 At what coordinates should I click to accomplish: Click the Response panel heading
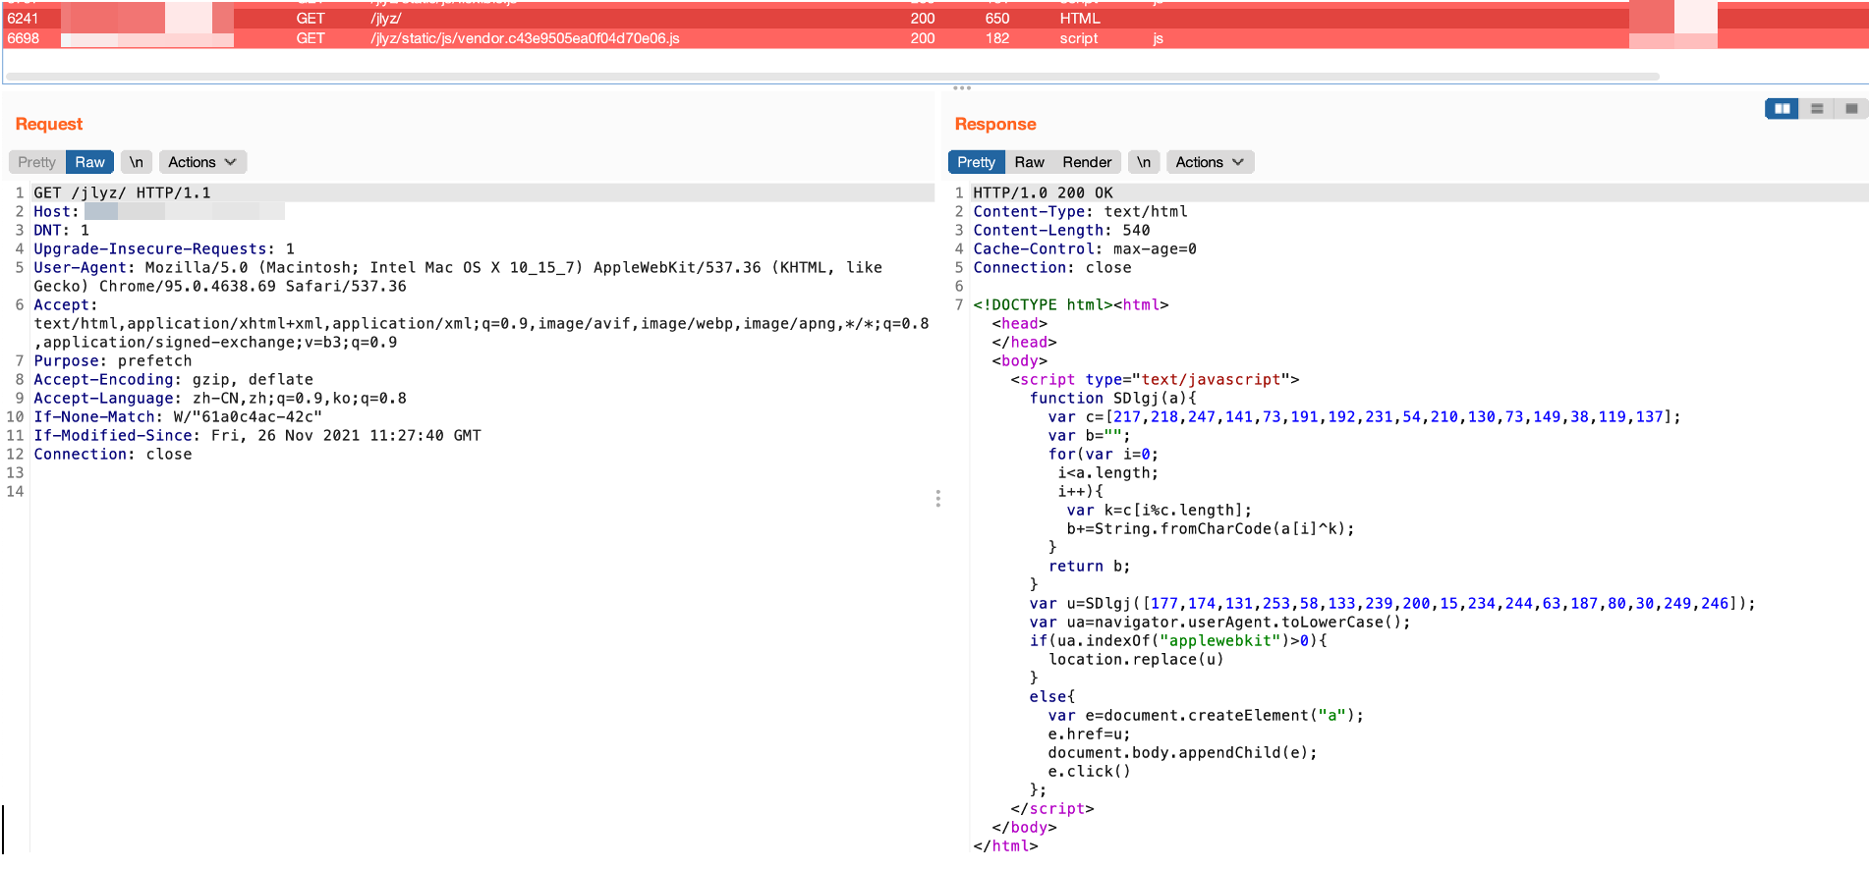point(995,124)
